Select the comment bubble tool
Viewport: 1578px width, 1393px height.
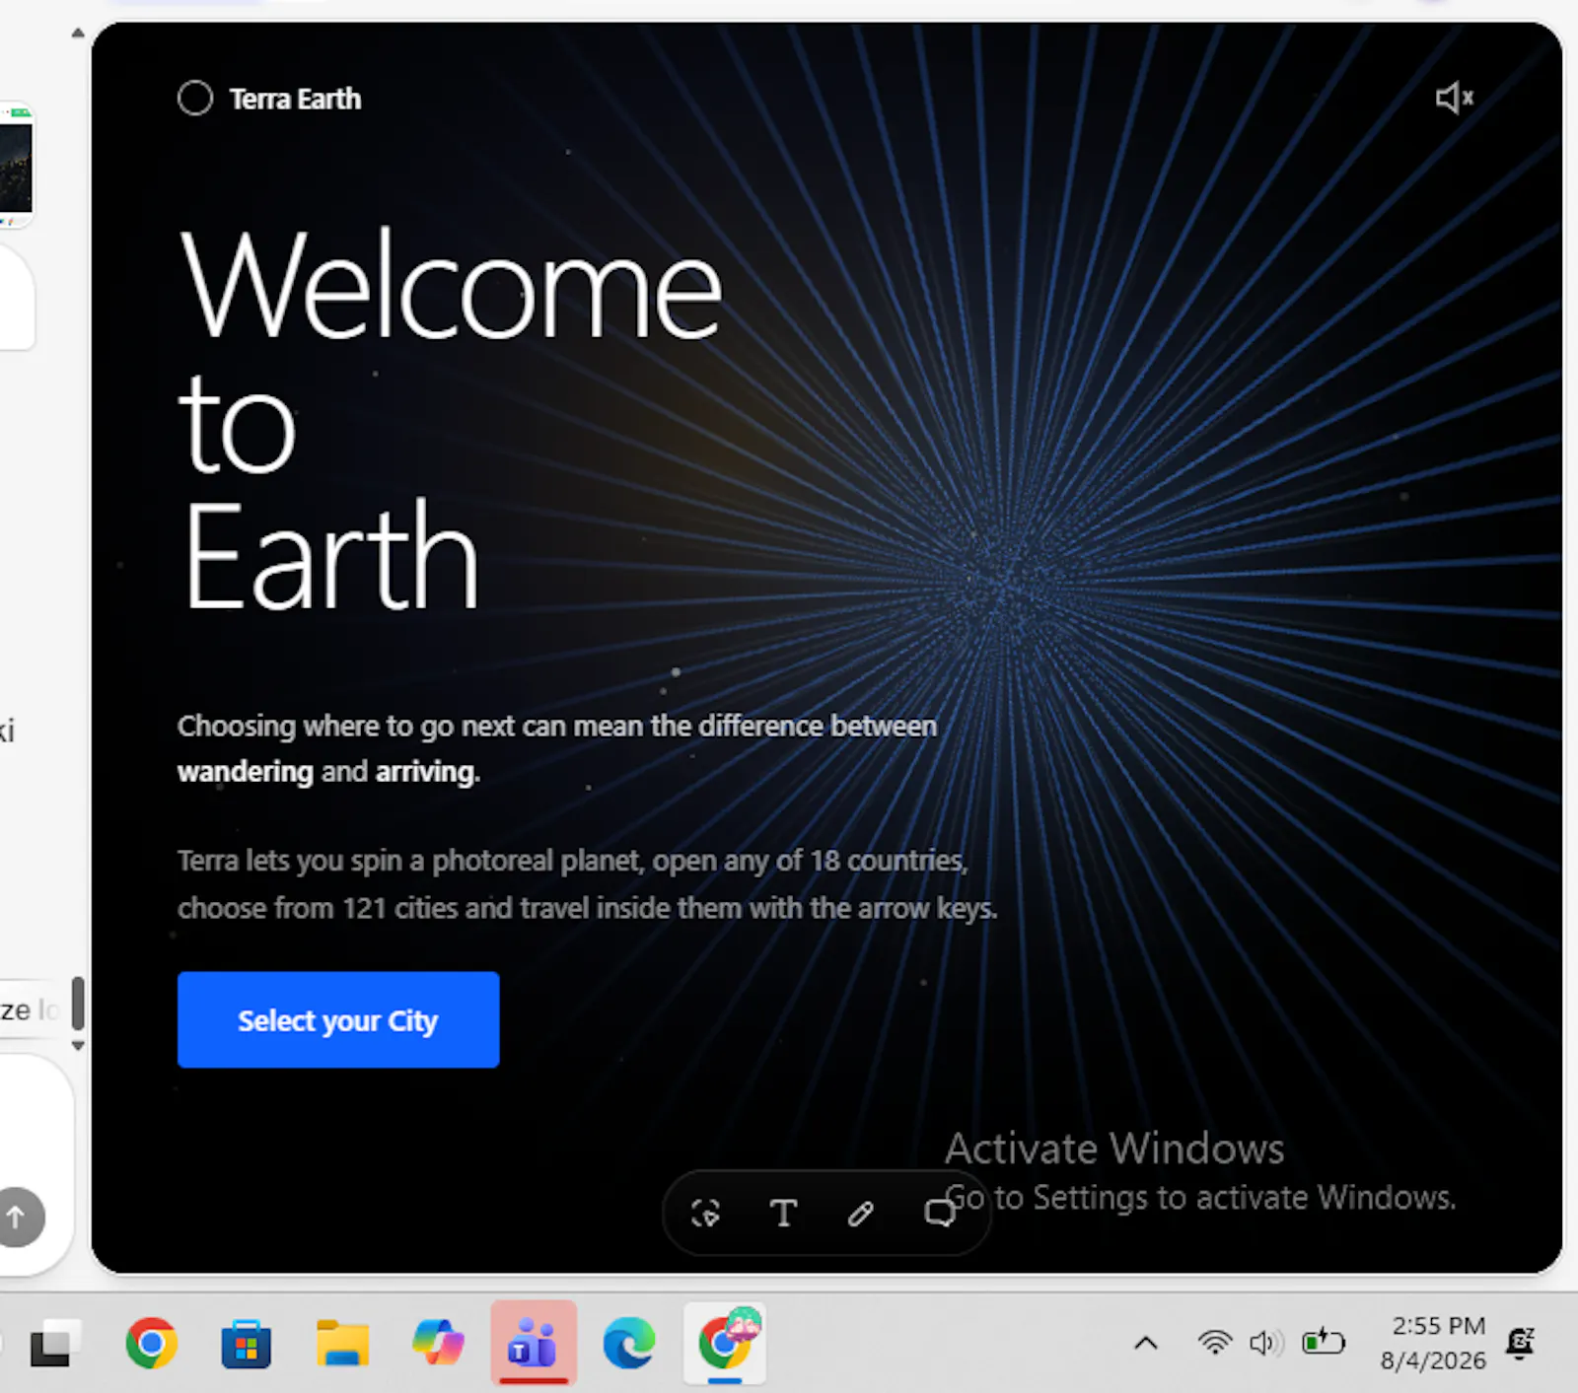tap(939, 1213)
